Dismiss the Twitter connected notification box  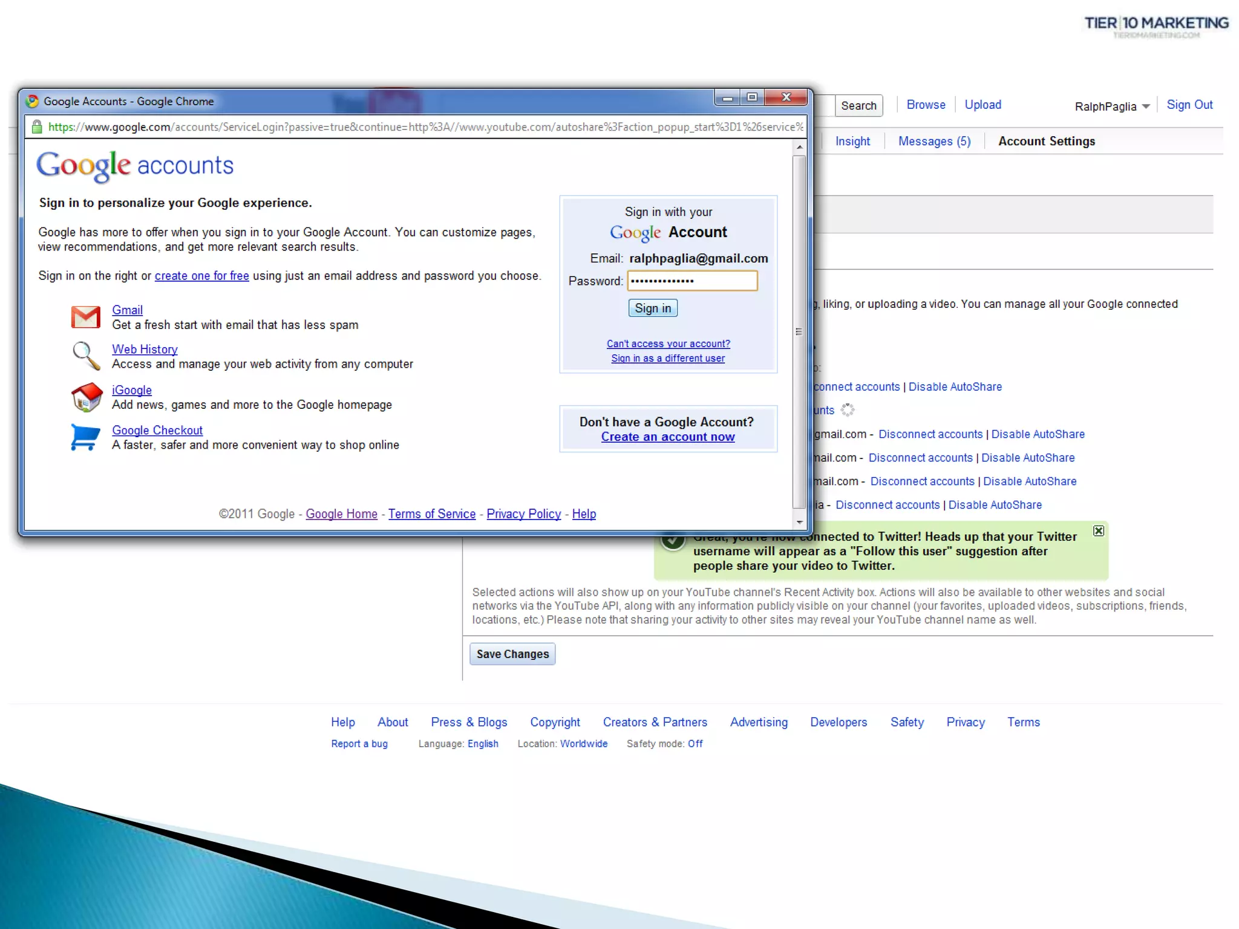click(1098, 530)
